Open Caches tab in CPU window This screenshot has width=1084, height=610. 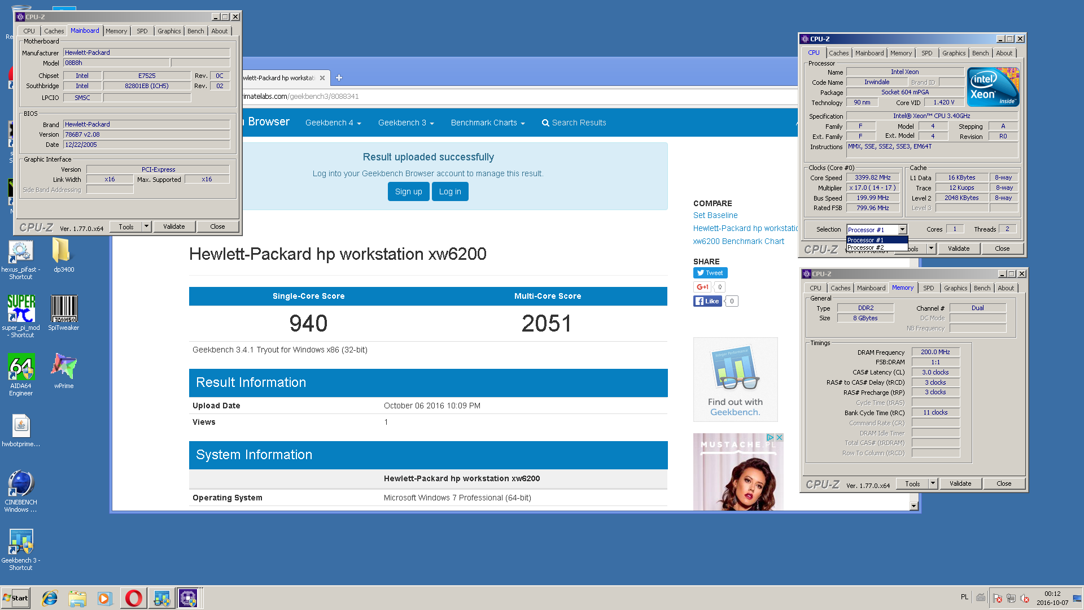click(838, 53)
